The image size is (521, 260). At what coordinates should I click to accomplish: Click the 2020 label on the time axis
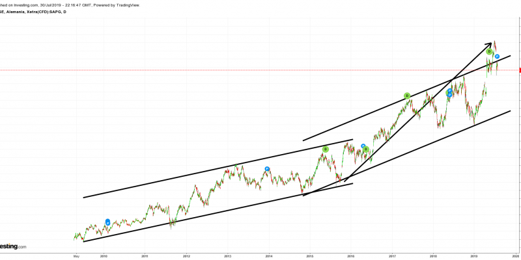tap(515, 256)
